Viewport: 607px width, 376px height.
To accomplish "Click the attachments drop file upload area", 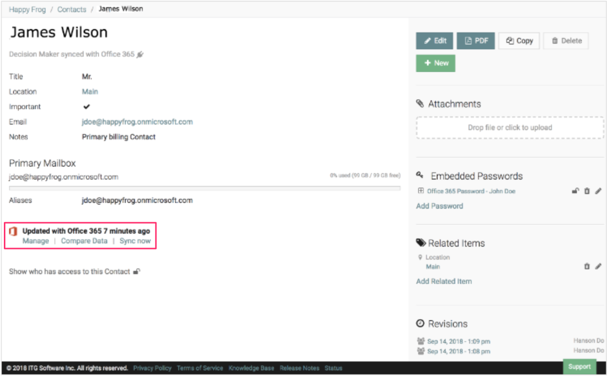I will point(510,128).
